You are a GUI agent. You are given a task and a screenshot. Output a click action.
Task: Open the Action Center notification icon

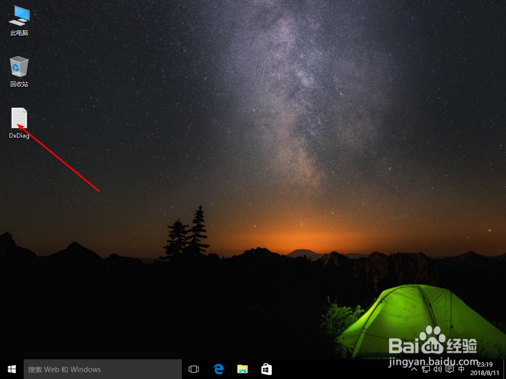point(449,369)
